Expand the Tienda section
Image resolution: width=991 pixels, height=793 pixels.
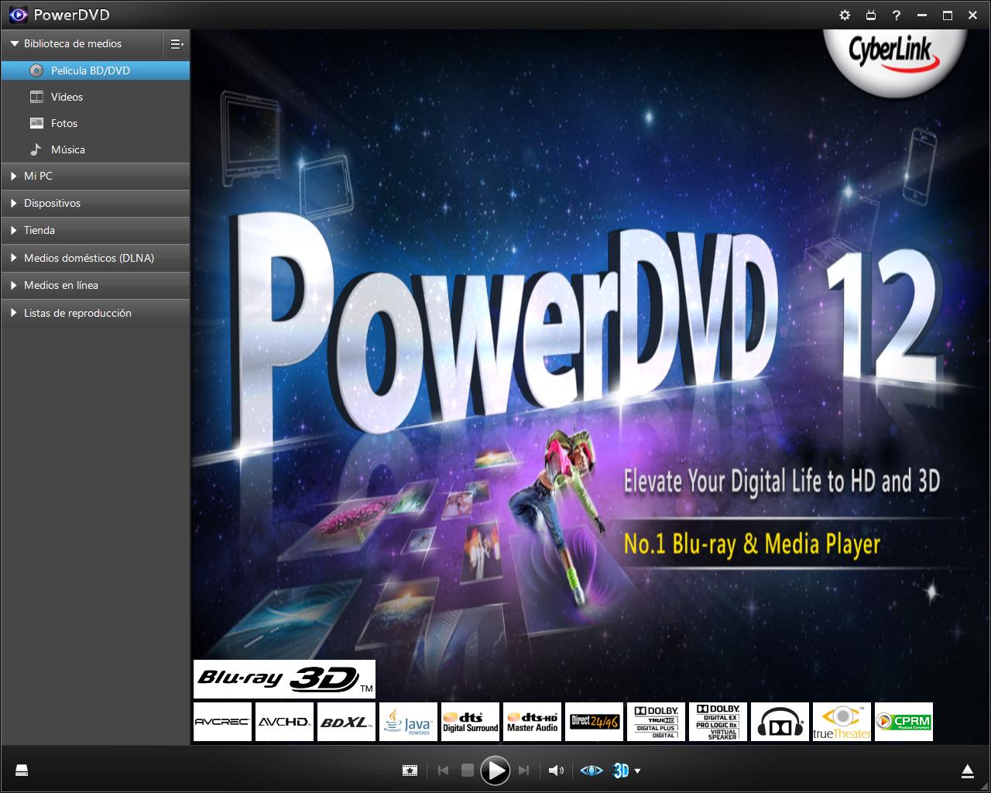coord(95,231)
